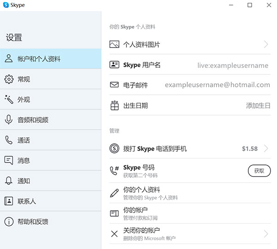Expand the 关闭你的帐户 chevron arrow
This screenshot has width=277, height=249.
(x=266, y=234)
